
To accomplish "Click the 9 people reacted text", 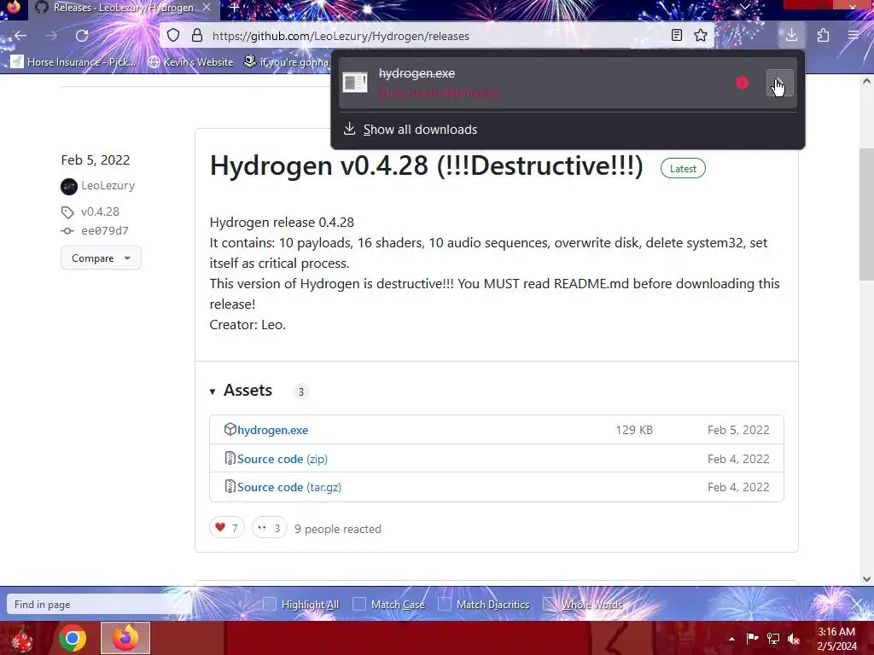I will point(338,529).
